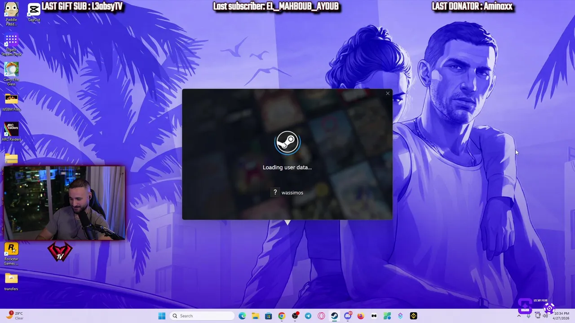This screenshot has height=323, width=575.
Task: Open the Rockstar Games launcher shortcut
Action: point(11,254)
